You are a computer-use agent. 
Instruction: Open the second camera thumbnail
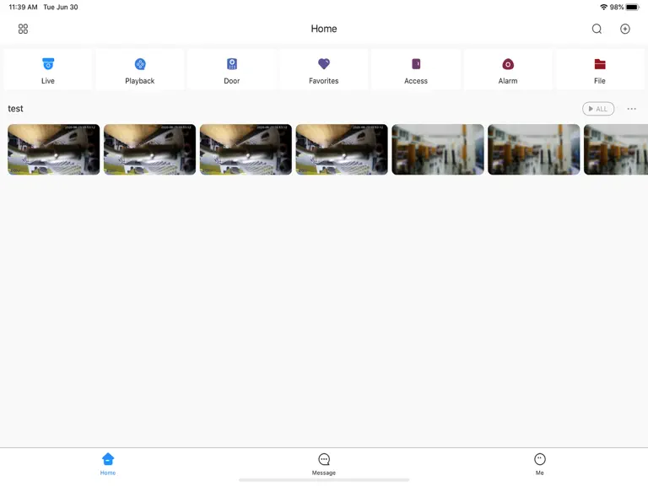coord(149,149)
